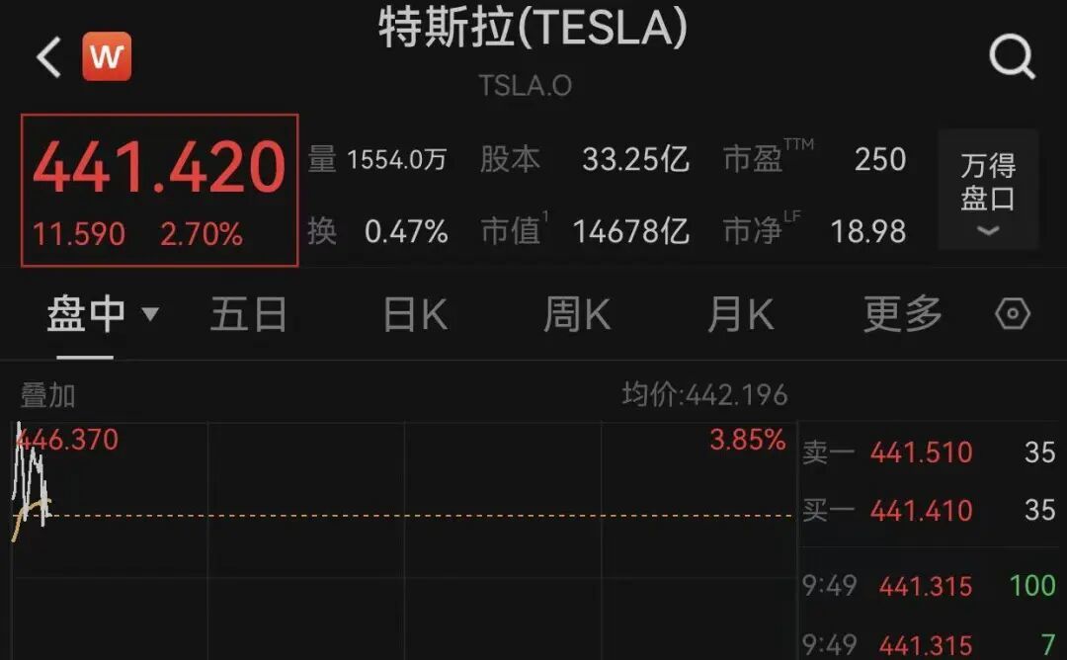
Task: Select the 月K chart tab
Action: [x=740, y=315]
